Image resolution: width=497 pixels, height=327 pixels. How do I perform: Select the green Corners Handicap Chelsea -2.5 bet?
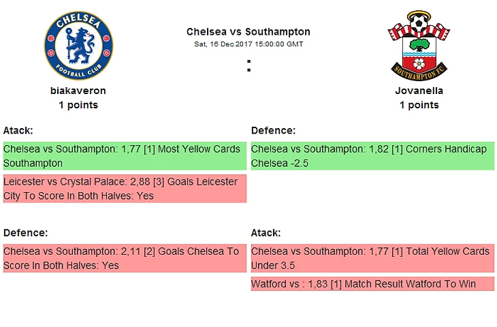[372, 156]
